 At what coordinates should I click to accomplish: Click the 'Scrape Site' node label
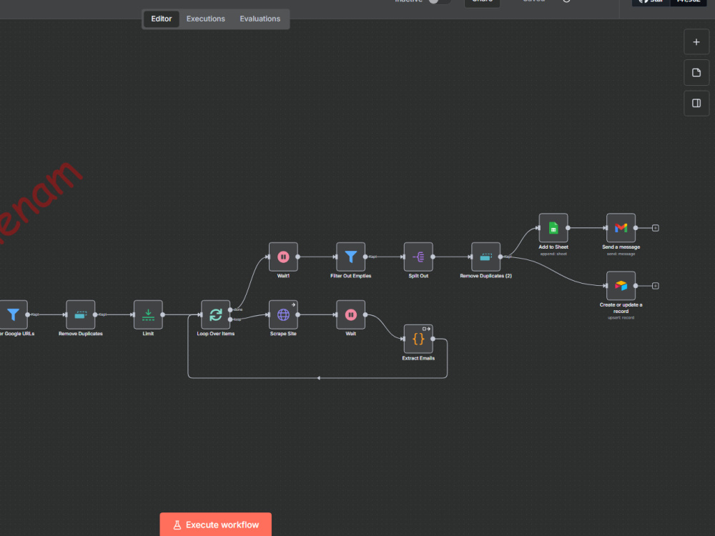(283, 334)
